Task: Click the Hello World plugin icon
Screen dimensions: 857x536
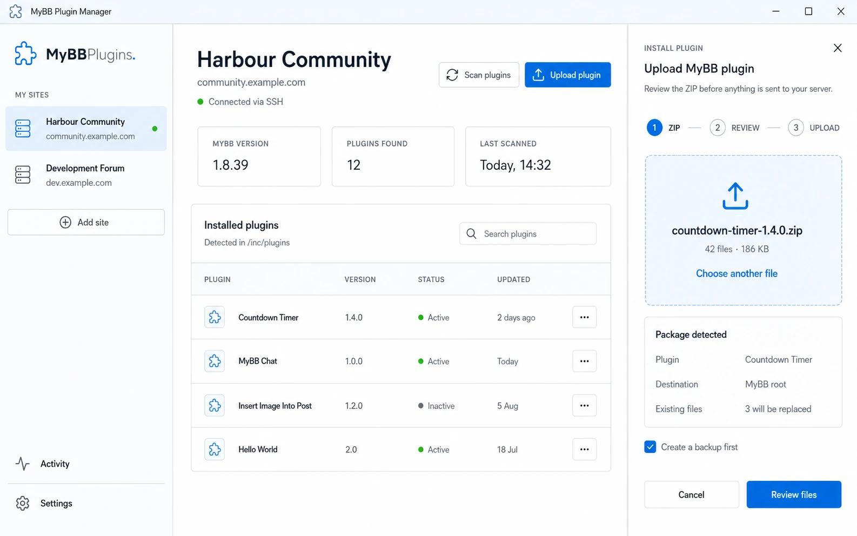Action: click(215, 449)
